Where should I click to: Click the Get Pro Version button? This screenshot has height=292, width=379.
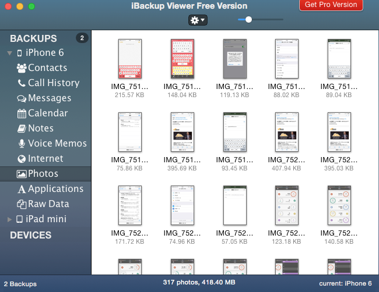pos(331,5)
